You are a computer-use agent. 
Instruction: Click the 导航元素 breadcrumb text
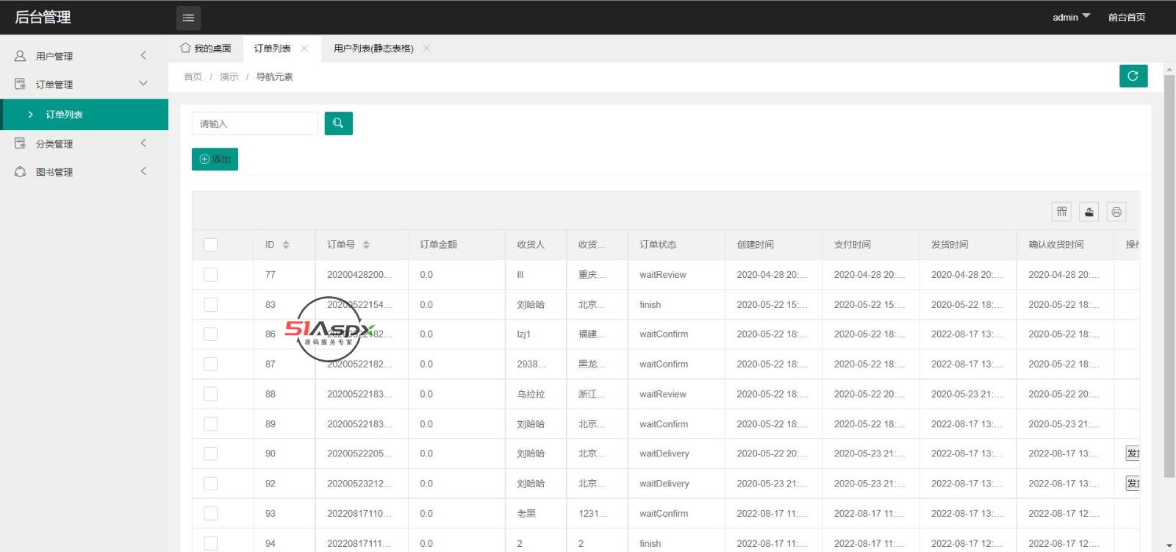[274, 76]
